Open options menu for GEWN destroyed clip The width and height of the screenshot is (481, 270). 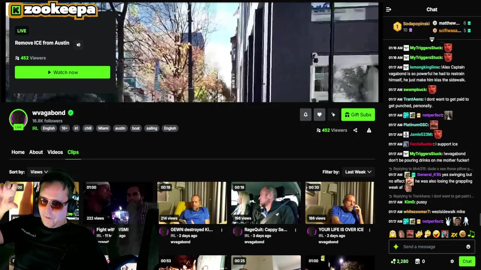click(x=222, y=230)
